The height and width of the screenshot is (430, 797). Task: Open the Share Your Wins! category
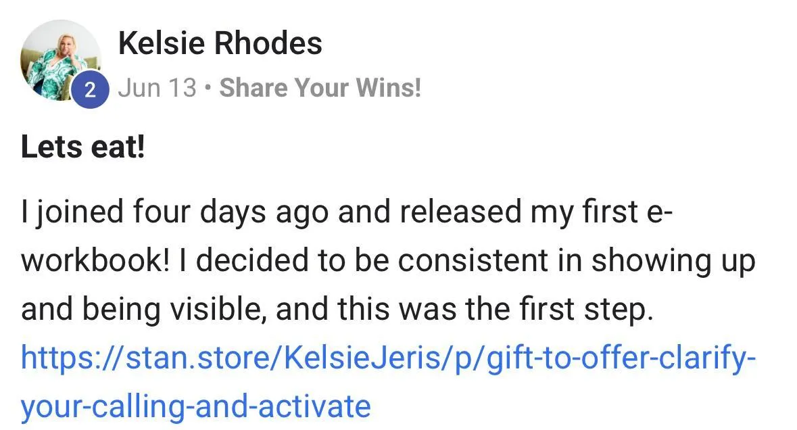[320, 87]
